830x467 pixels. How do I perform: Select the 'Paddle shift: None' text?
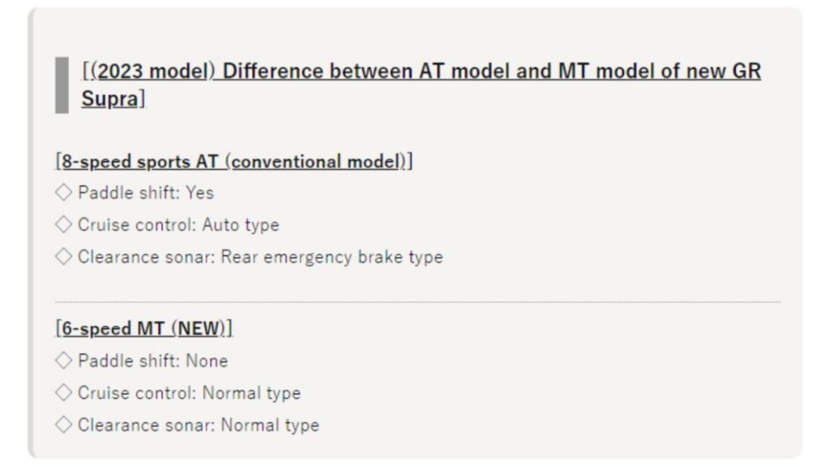coord(153,361)
